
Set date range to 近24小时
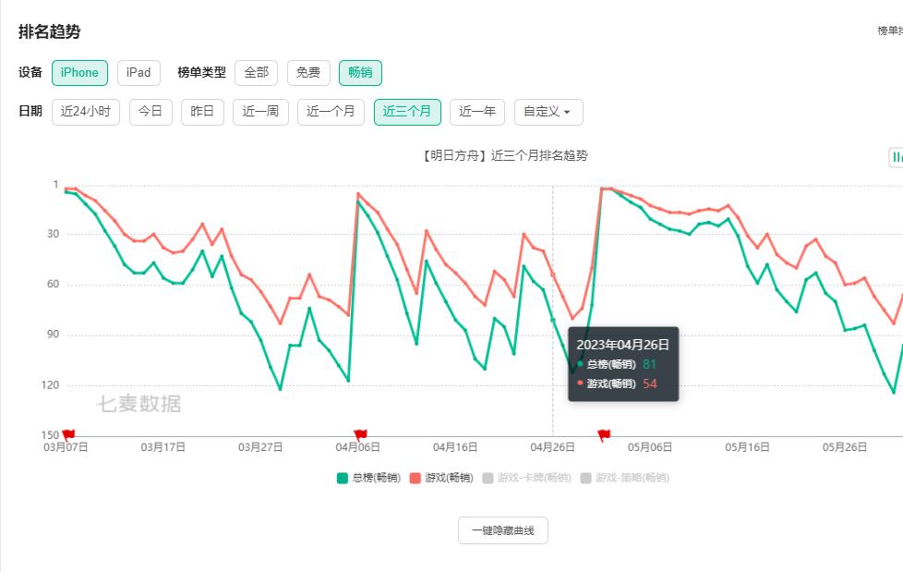pyautogui.click(x=86, y=112)
